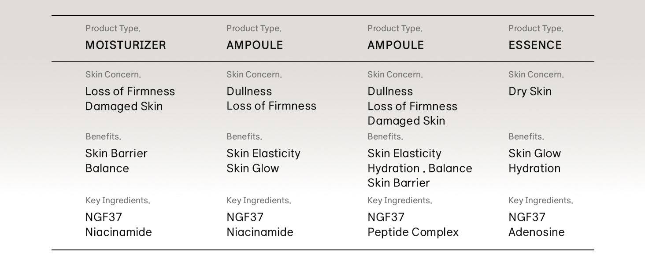645x264 pixels.
Task: Click the first AMPOULE column heading
Action: pos(255,45)
